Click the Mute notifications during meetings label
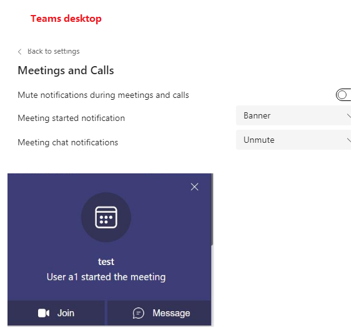 point(103,95)
